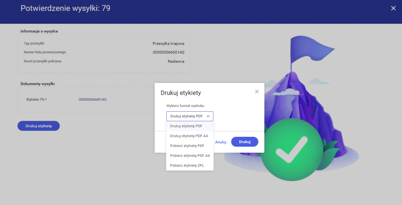Close the Drukuj etykiety dialog
Screen dimensions: 402x205
(257, 92)
